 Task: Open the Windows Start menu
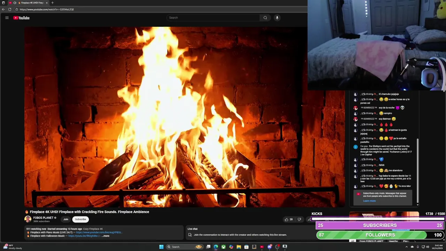point(161,247)
